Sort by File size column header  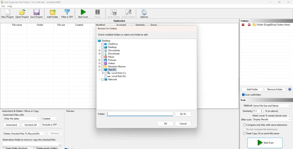pos(61,25)
